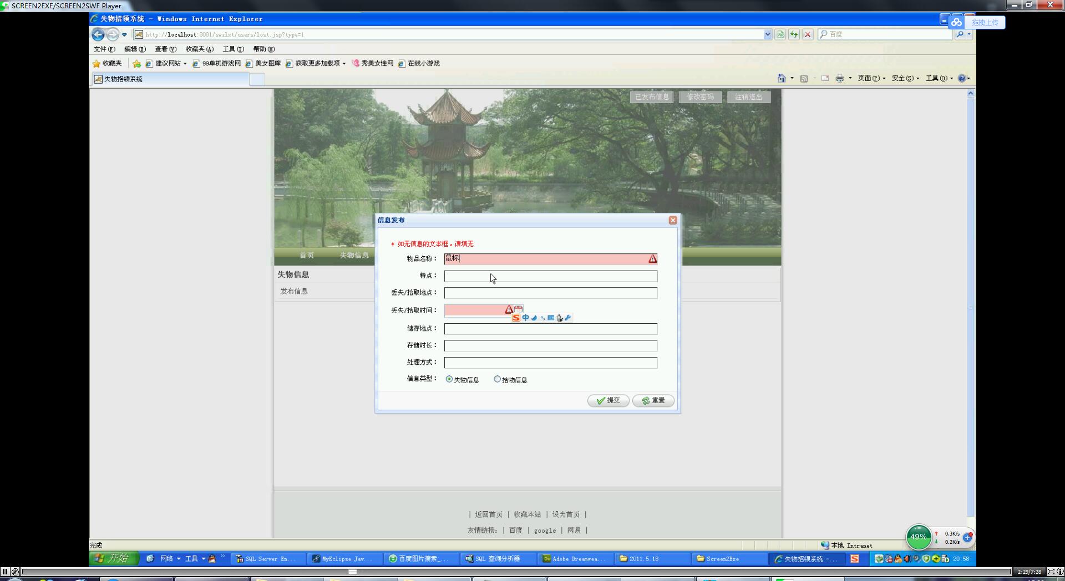This screenshot has height=581, width=1065.
Task: Click the Print icon in command bar
Action: pyautogui.click(x=840, y=78)
